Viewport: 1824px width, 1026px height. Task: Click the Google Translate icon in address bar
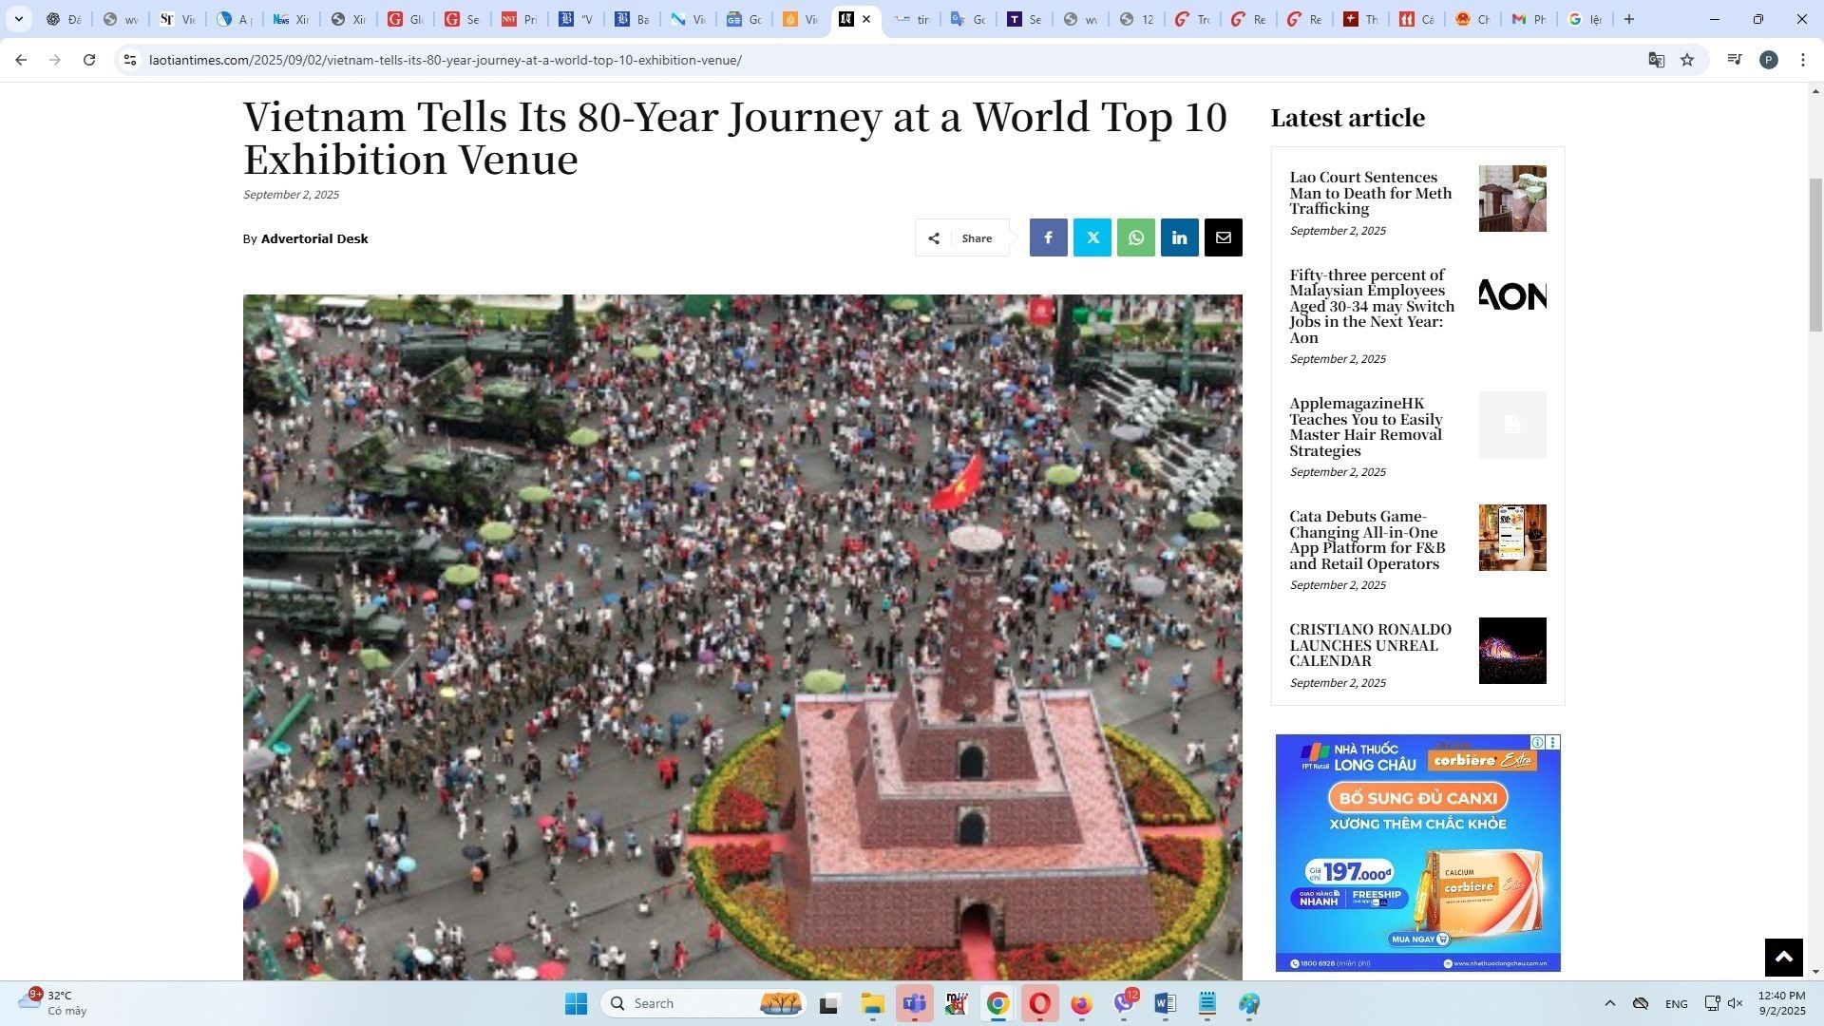[1657, 60]
